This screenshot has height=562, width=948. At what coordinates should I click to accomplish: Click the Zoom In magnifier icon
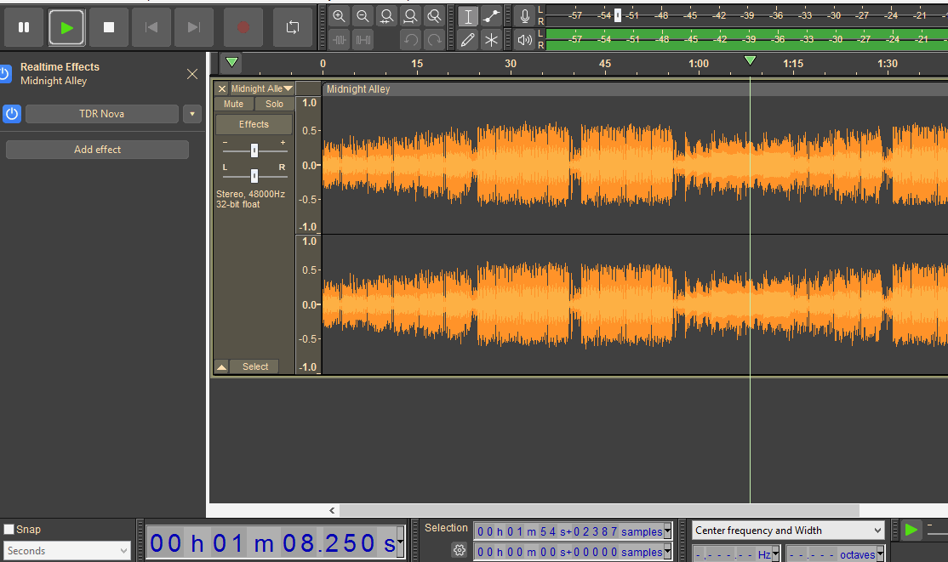click(x=340, y=16)
